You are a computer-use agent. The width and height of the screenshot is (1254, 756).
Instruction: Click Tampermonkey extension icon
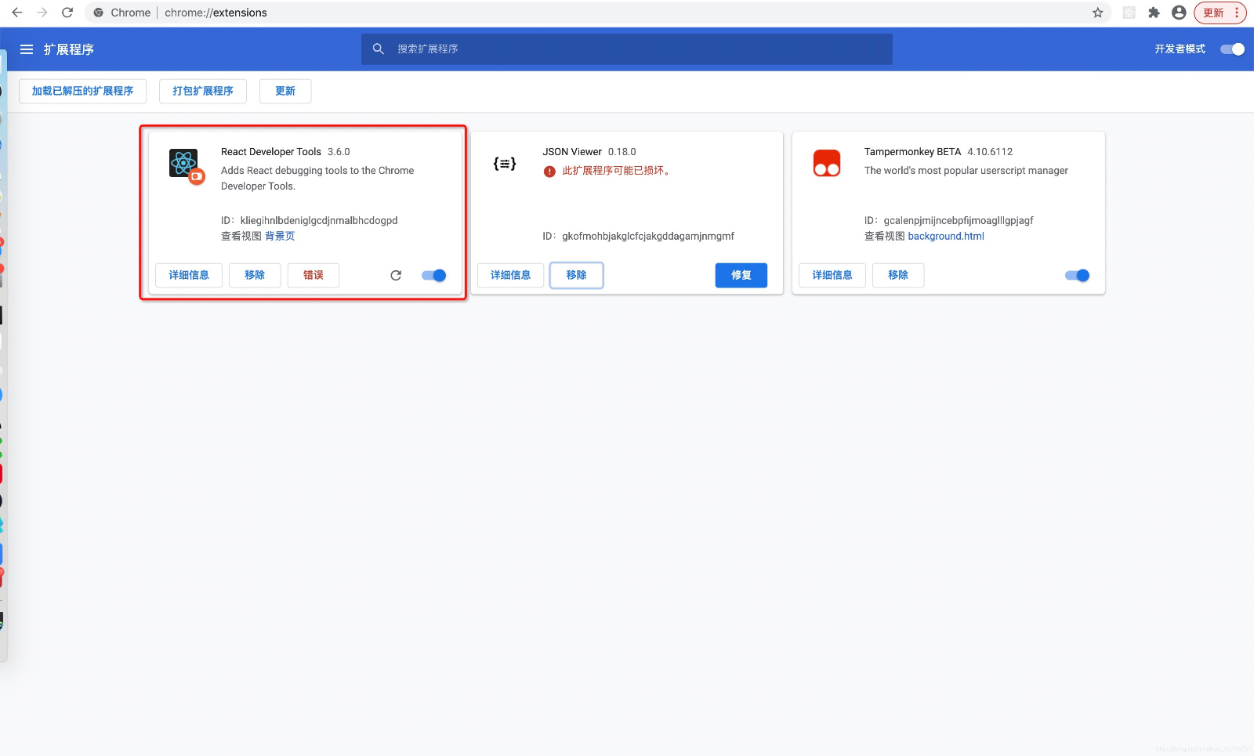[x=827, y=163]
